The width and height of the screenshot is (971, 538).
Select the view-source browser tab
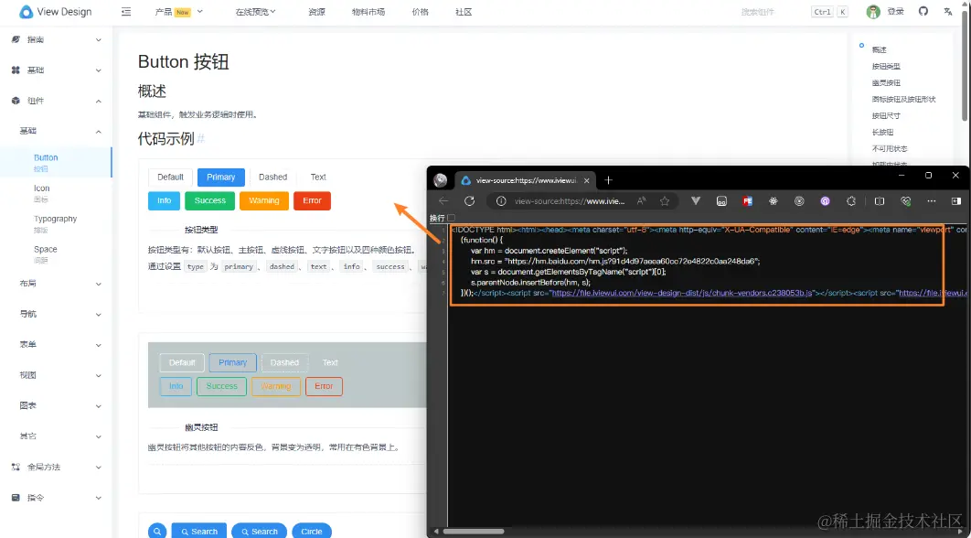pos(526,180)
